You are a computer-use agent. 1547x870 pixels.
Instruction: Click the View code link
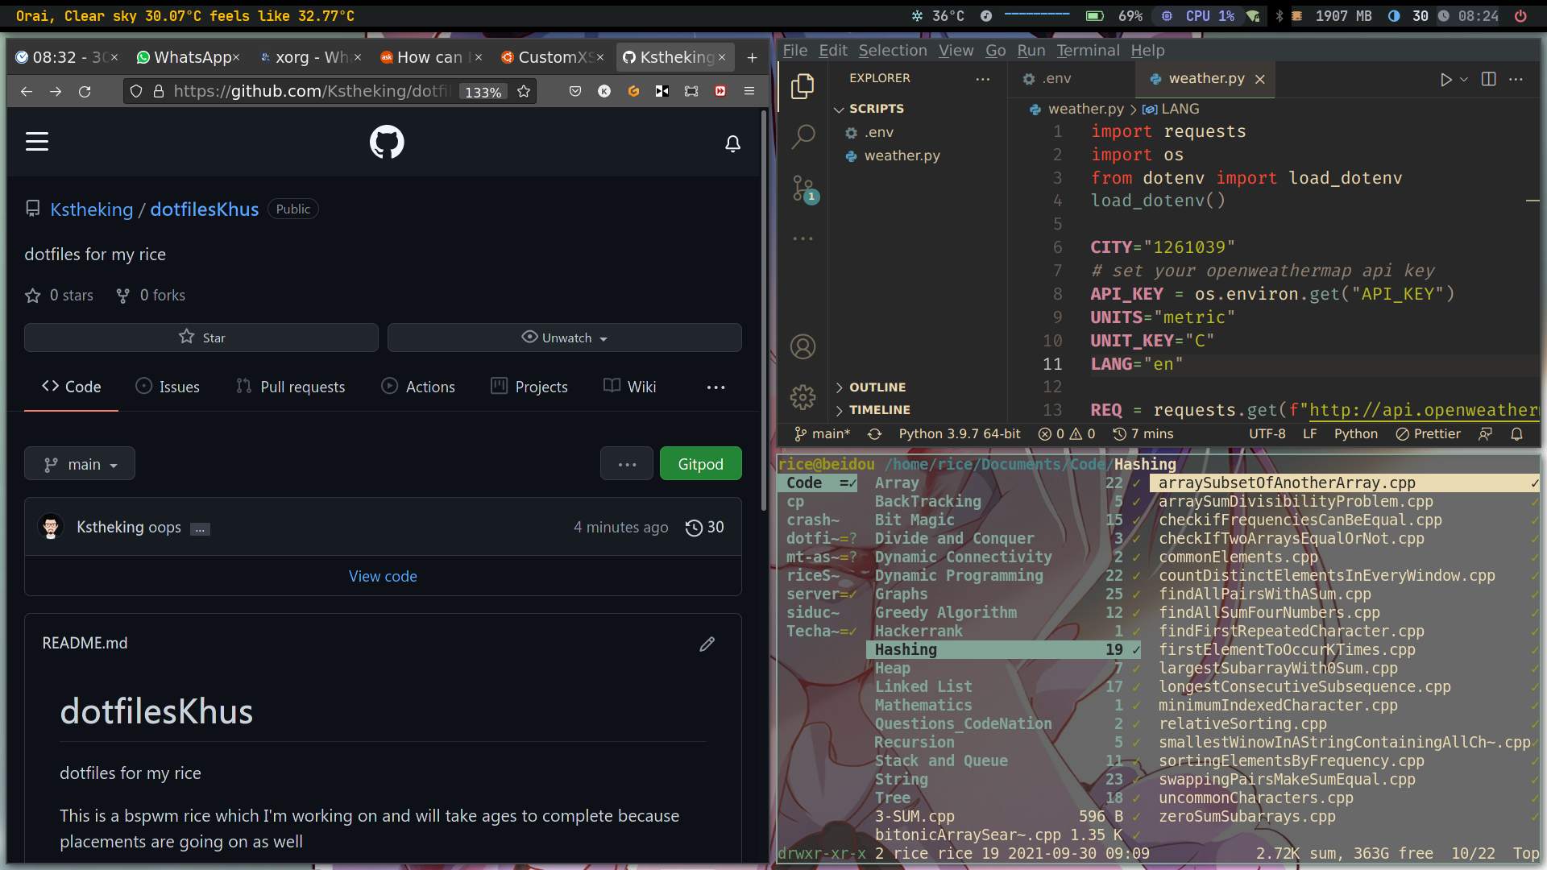tap(383, 576)
